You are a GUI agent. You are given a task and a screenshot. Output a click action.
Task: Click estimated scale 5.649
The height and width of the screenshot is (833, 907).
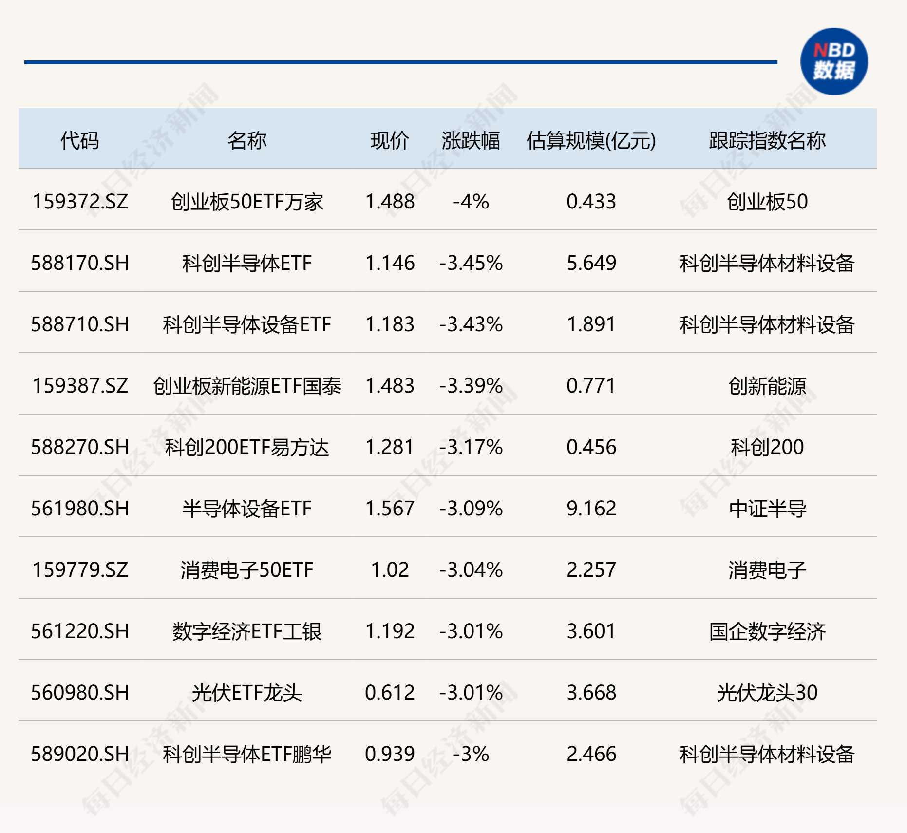tap(591, 263)
